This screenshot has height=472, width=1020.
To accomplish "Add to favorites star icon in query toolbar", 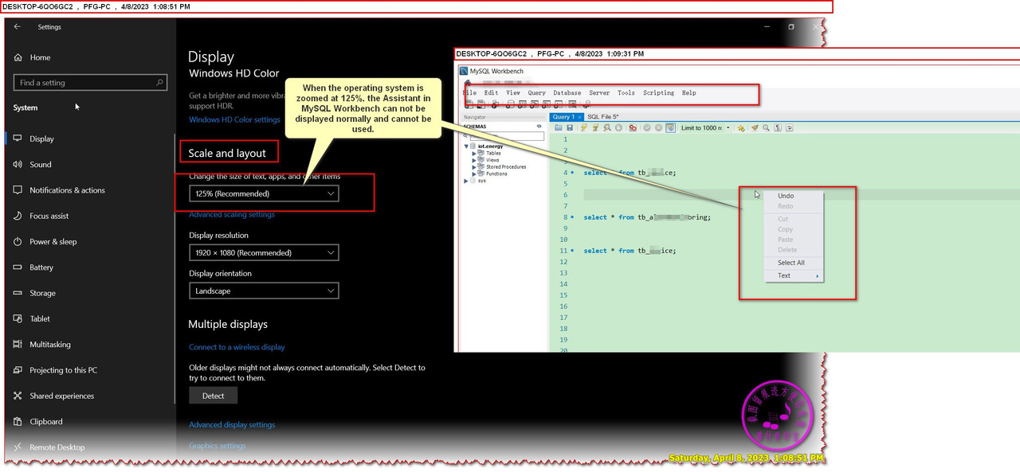I will click(741, 127).
